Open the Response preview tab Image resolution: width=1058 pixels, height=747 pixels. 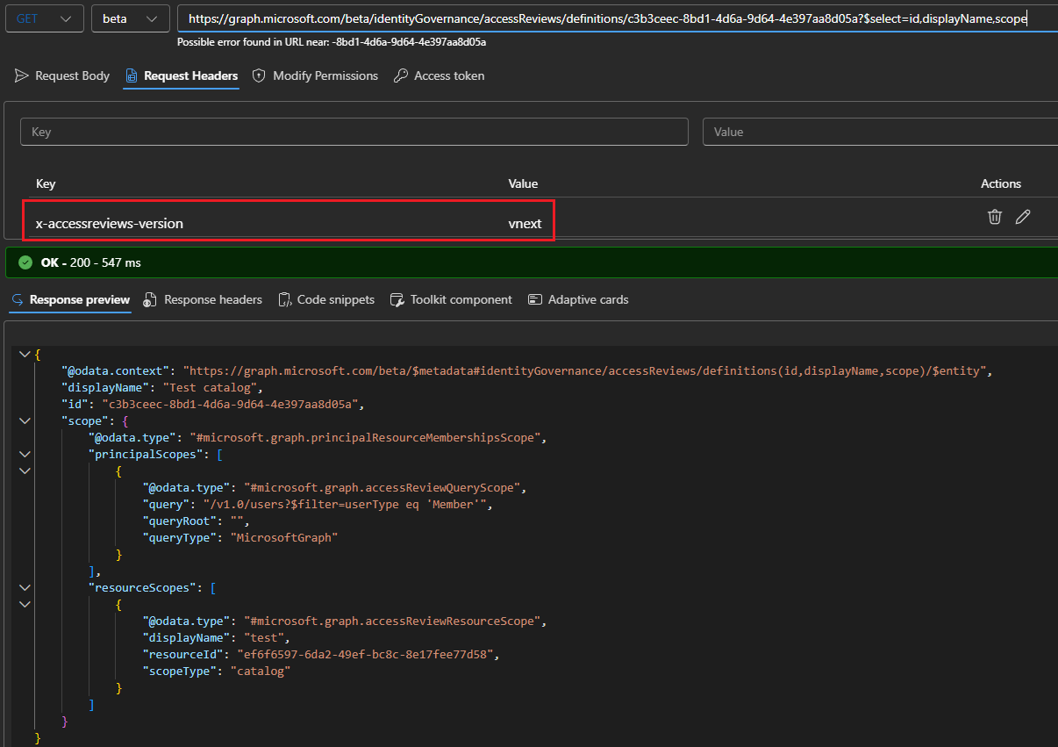(x=79, y=300)
